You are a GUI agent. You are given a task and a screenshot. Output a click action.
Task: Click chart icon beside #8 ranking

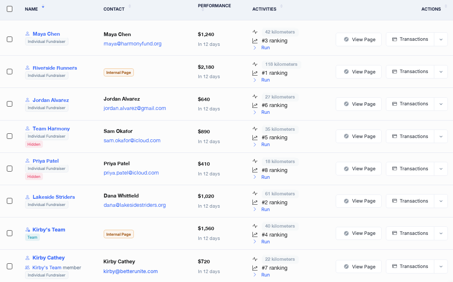[255, 170]
